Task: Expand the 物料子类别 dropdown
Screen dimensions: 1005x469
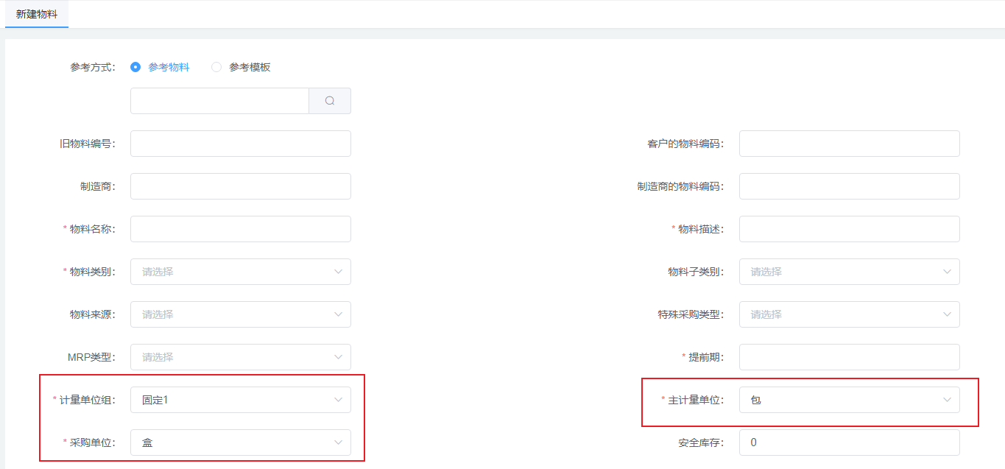Action: [x=849, y=272]
